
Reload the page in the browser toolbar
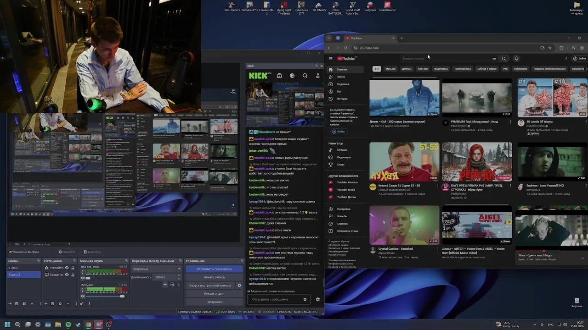[345, 48]
